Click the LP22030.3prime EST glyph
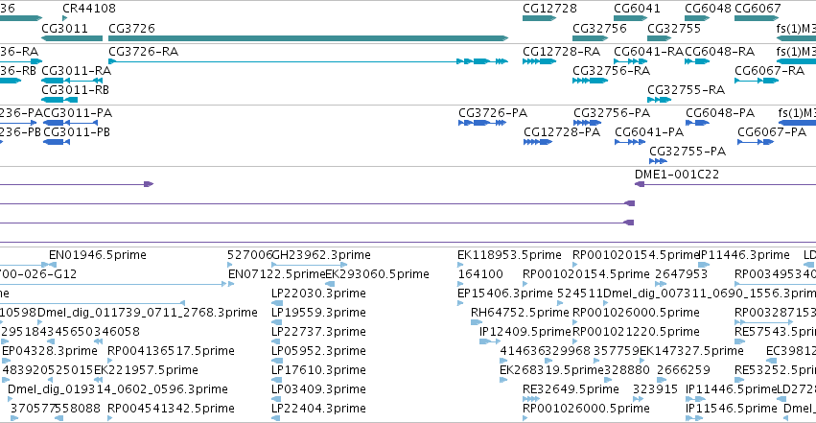This screenshot has width=816, height=423. pos(277,303)
